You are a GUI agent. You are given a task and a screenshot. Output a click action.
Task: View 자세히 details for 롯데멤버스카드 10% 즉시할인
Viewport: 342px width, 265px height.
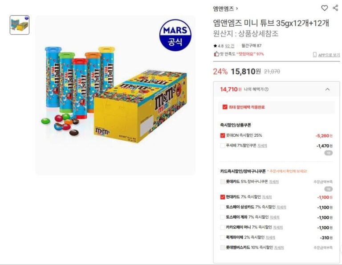pos(279,248)
